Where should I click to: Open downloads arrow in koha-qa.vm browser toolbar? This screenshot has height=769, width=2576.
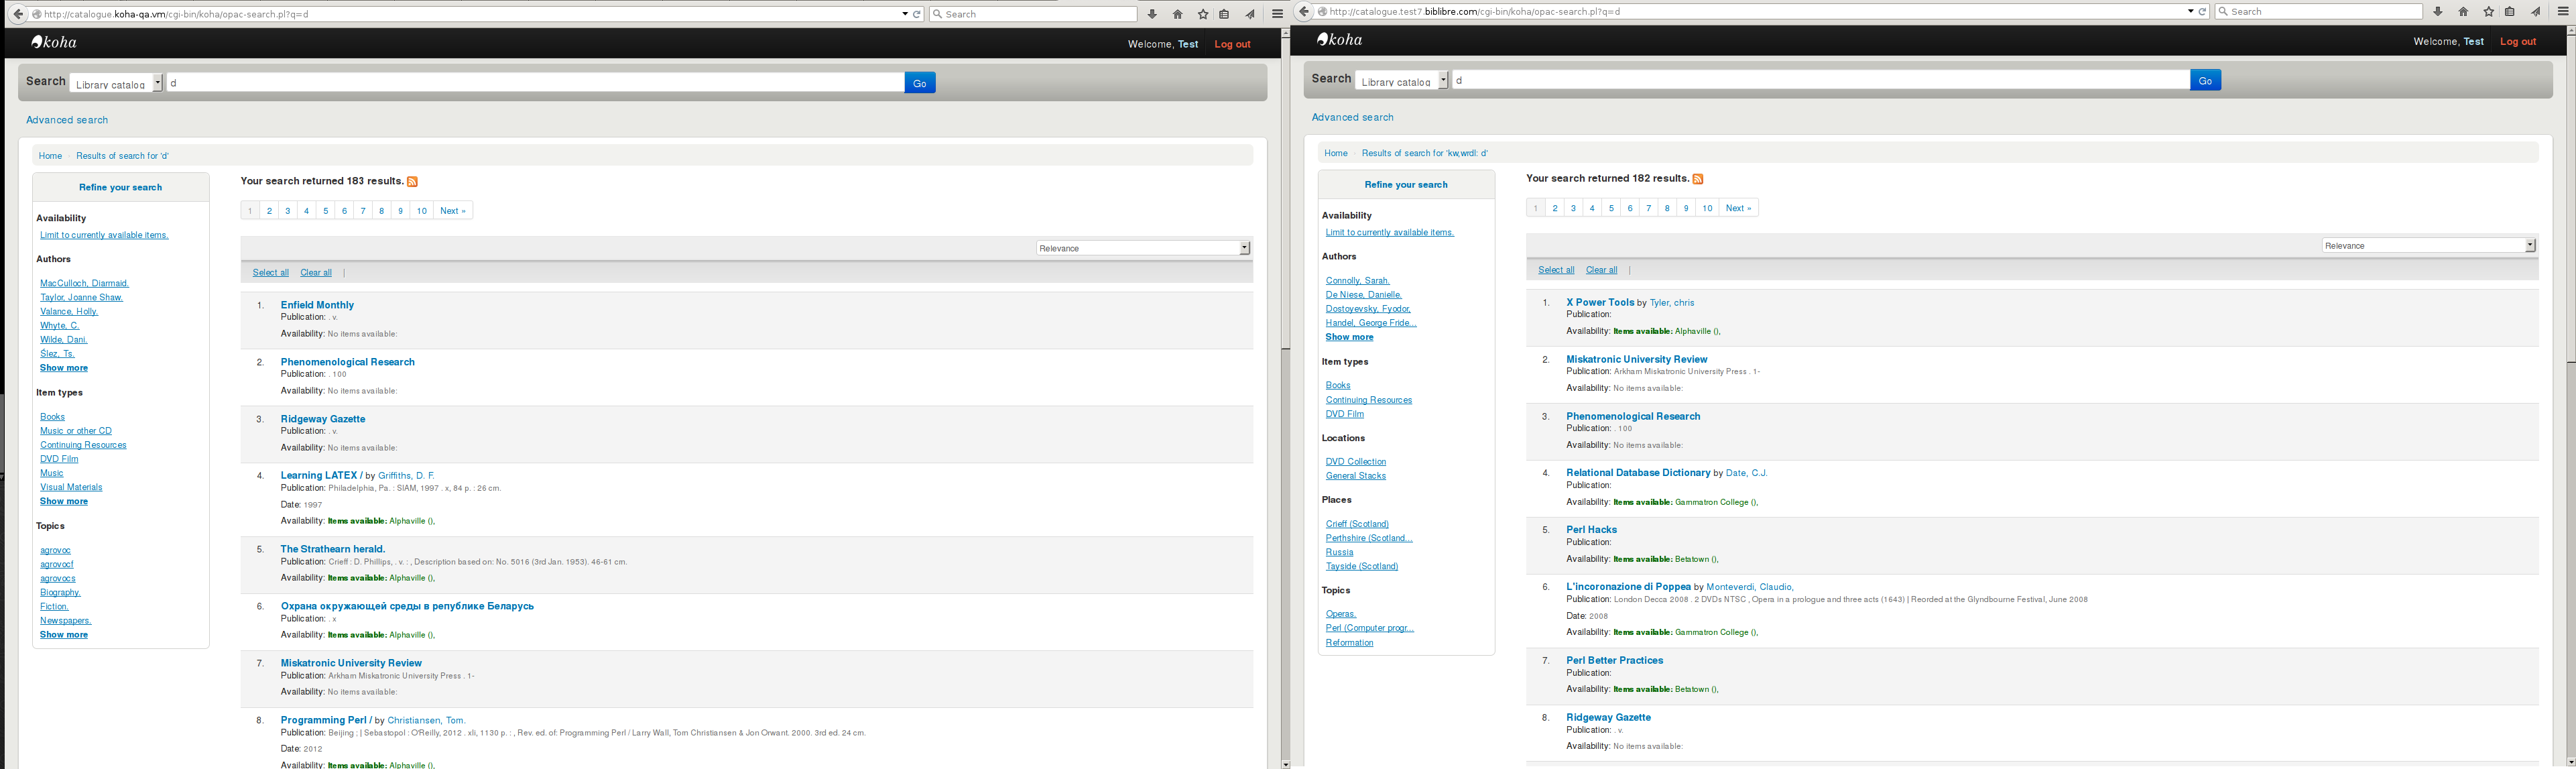click(1152, 15)
